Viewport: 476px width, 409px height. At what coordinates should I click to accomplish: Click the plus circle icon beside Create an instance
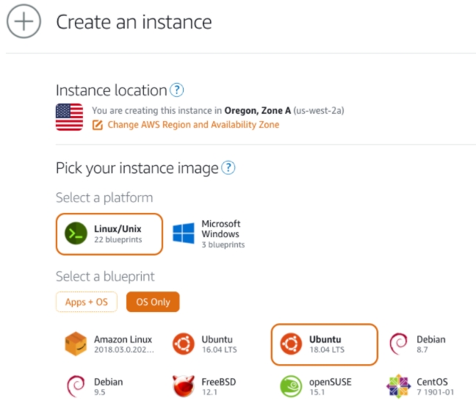pos(24,21)
